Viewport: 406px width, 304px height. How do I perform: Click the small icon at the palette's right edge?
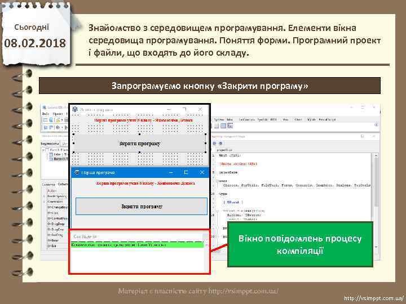(x=376, y=124)
